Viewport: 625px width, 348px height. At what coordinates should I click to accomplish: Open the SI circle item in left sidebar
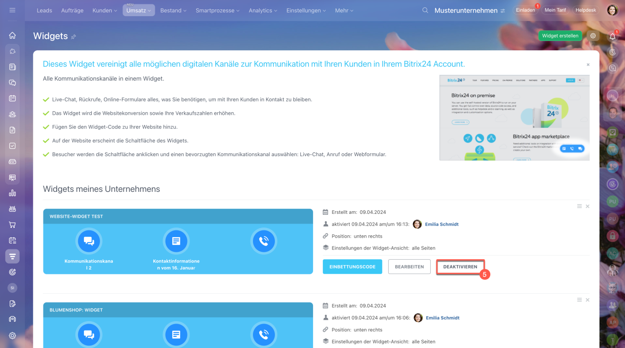click(12, 288)
